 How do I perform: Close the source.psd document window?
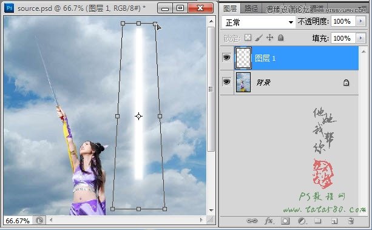[201, 8]
